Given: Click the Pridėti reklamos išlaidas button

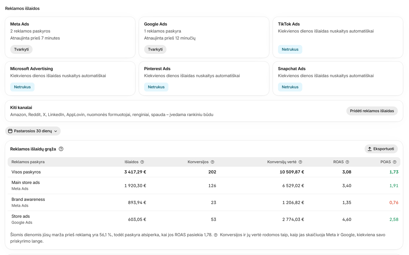Looking at the screenshot, I should pos(372,111).
